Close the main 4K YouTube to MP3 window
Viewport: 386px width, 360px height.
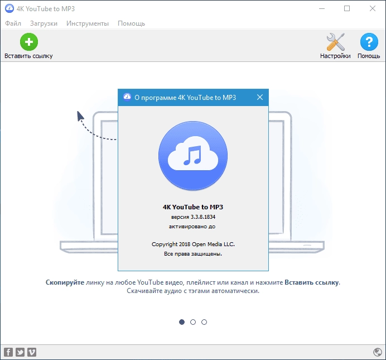[373, 8]
